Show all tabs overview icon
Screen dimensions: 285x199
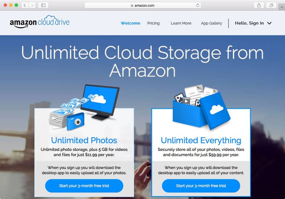point(271,5)
